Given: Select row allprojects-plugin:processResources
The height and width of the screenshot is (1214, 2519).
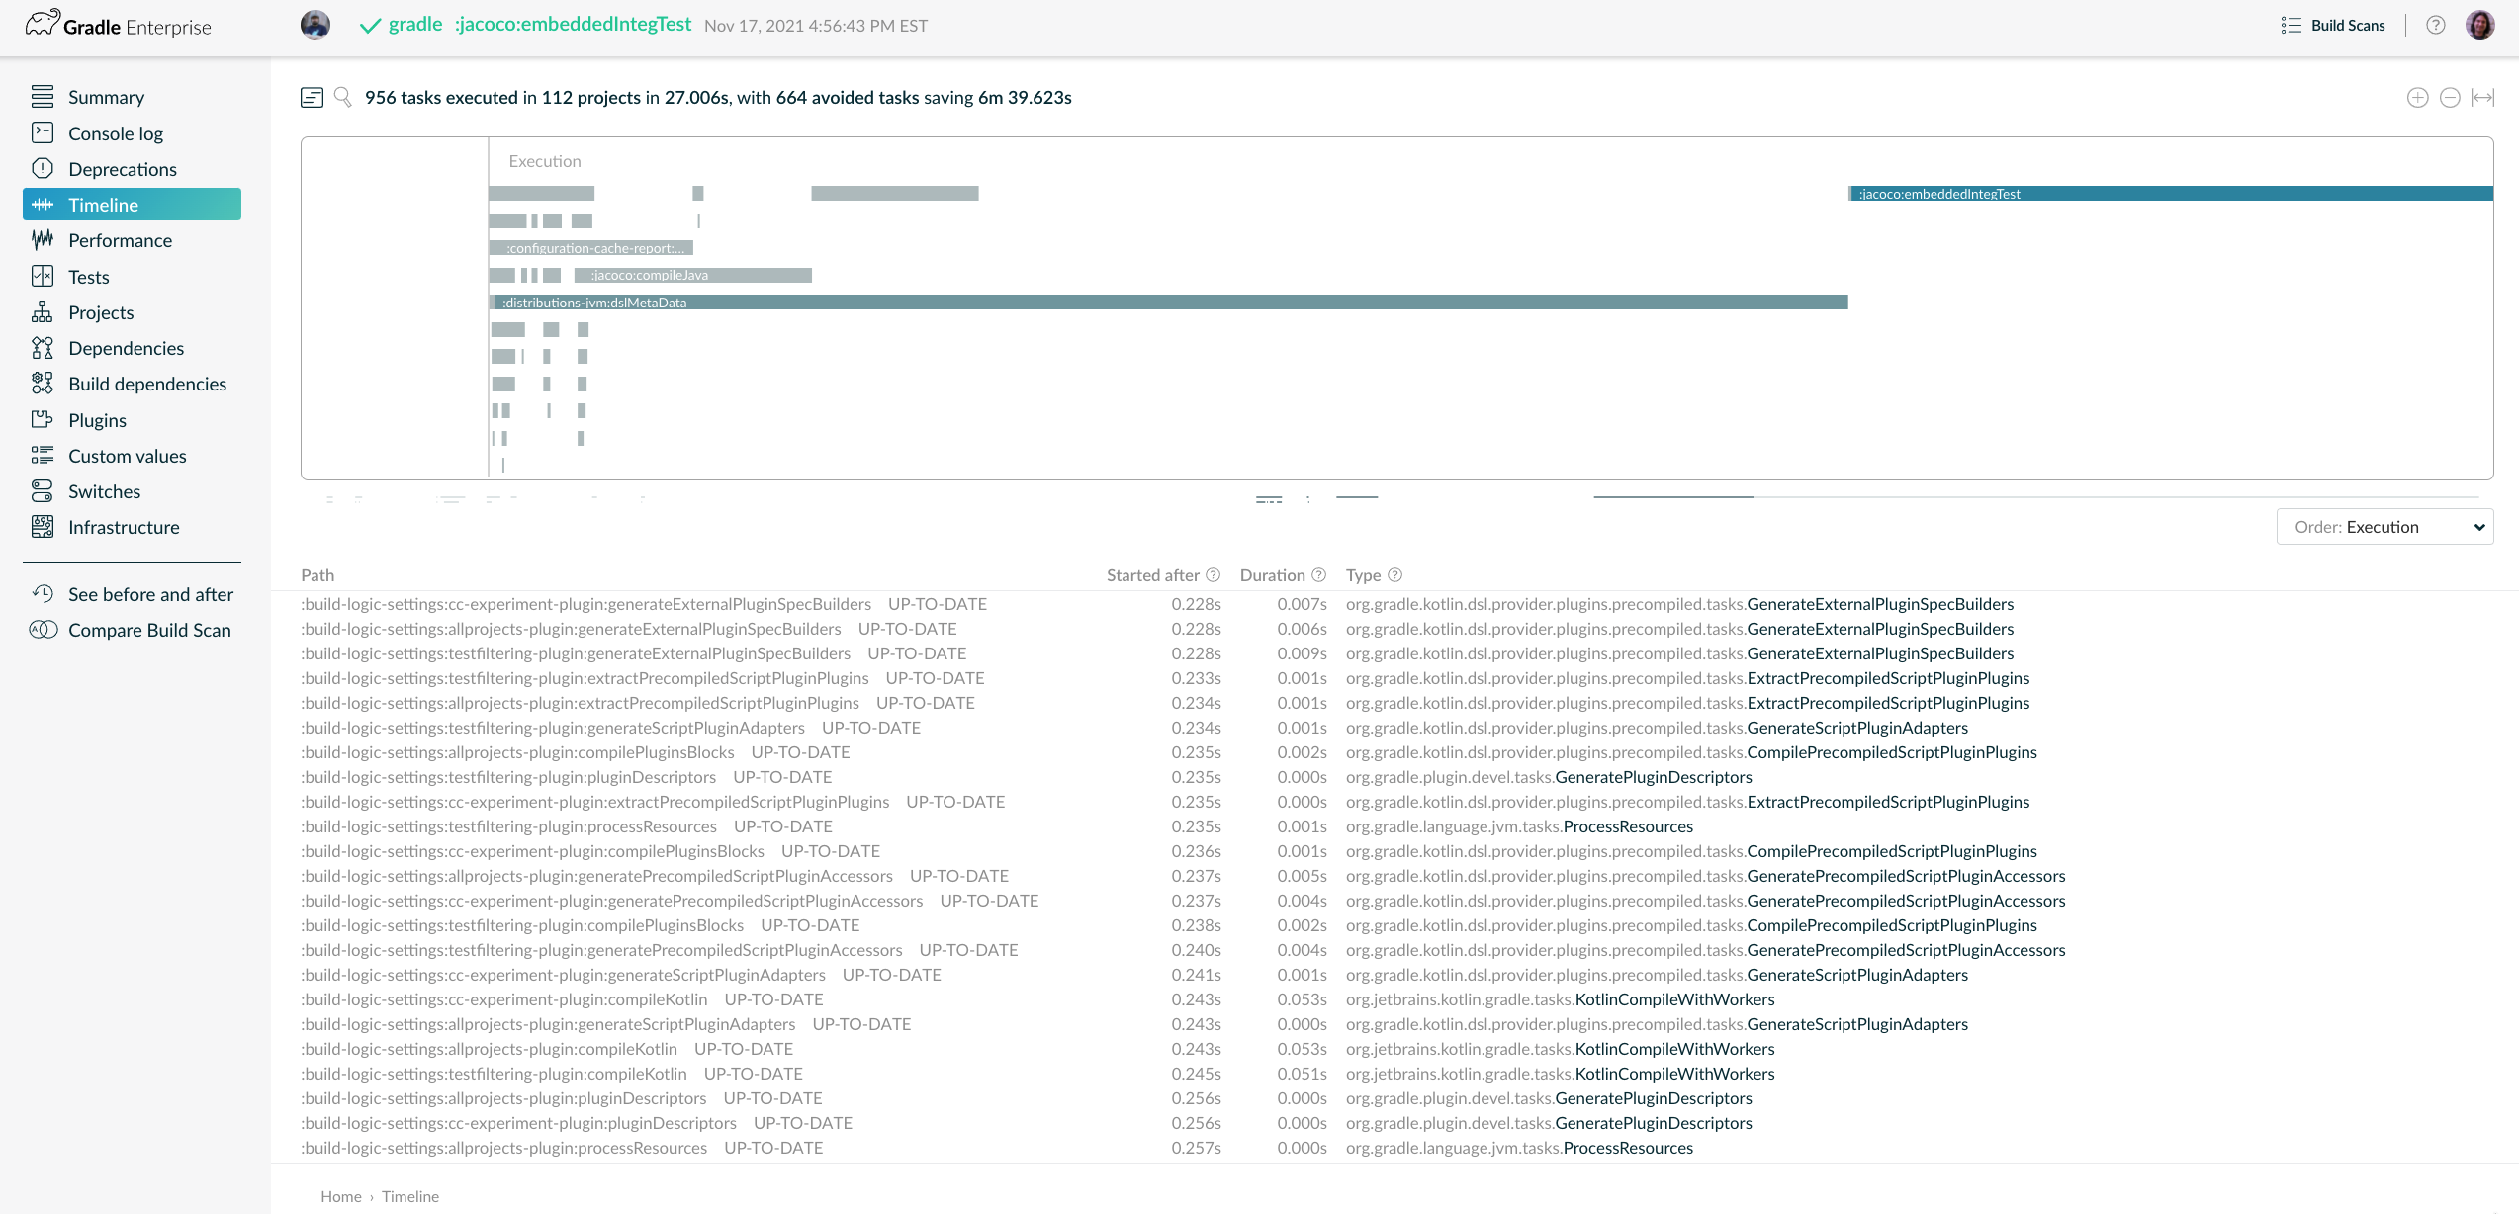Looking at the screenshot, I should pyautogui.click(x=1394, y=1148).
